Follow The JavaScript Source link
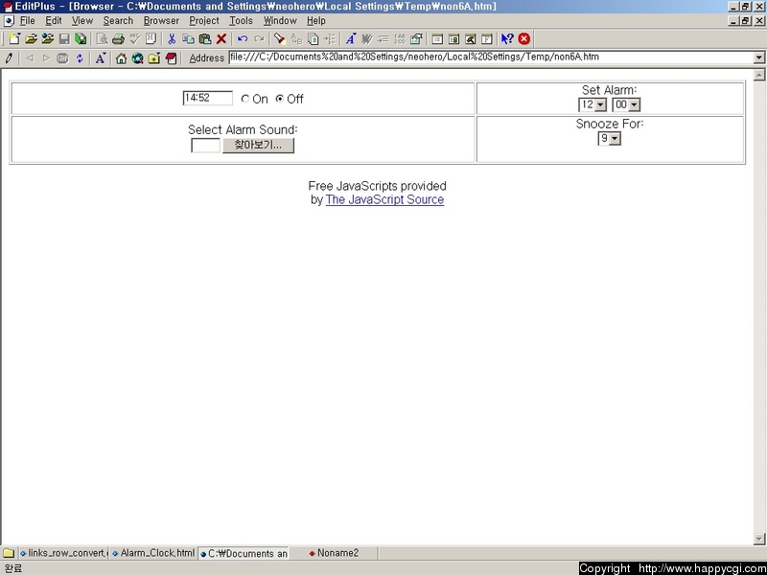767x575 pixels. (384, 199)
